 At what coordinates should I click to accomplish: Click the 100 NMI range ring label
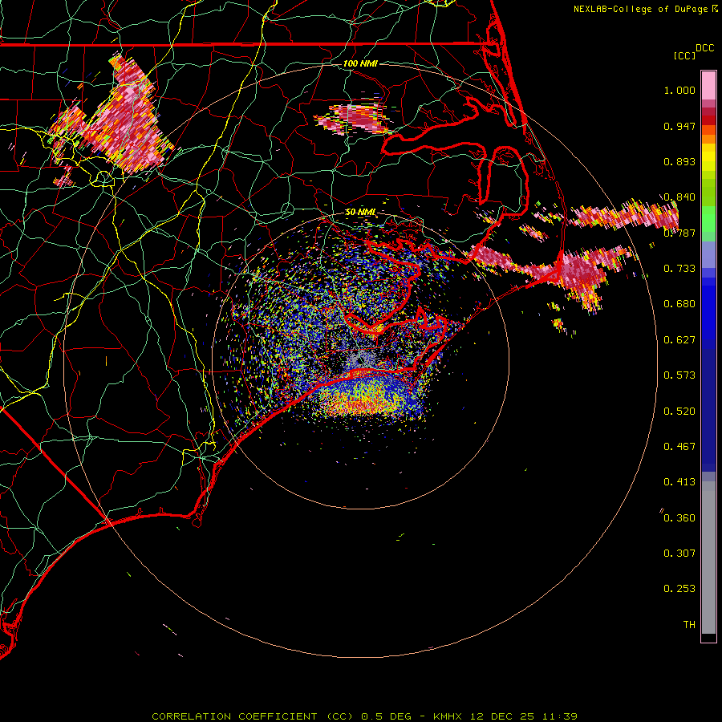[x=360, y=63]
